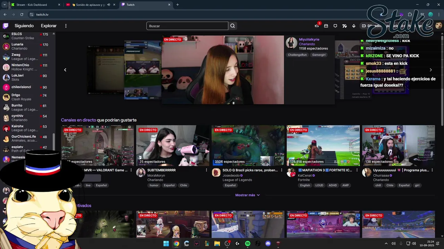This screenshot has height=249, width=444.
Task: Open site information icon beside twitch.tv
Action: pyautogui.click(x=32, y=15)
